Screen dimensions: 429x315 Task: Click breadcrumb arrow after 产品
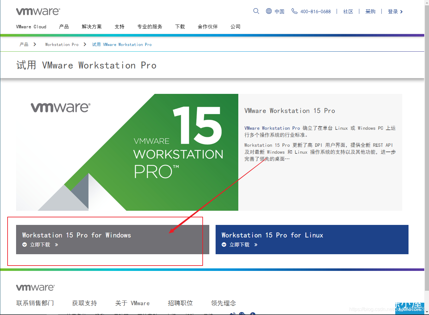[35, 44]
